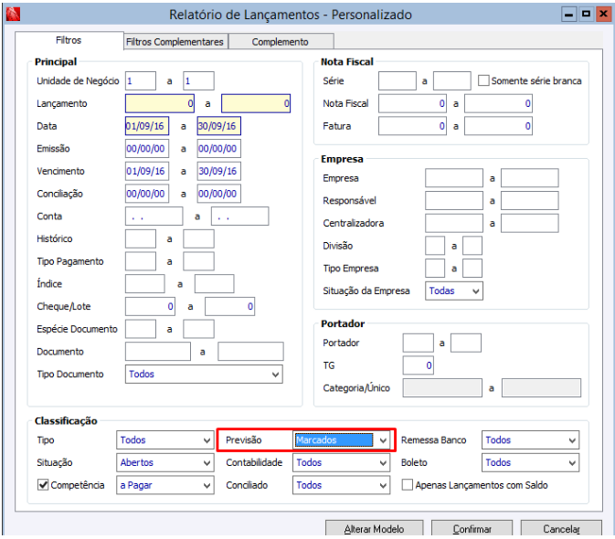Click the Cheque/Lote end field
The height and width of the screenshot is (539, 615).
230,307
